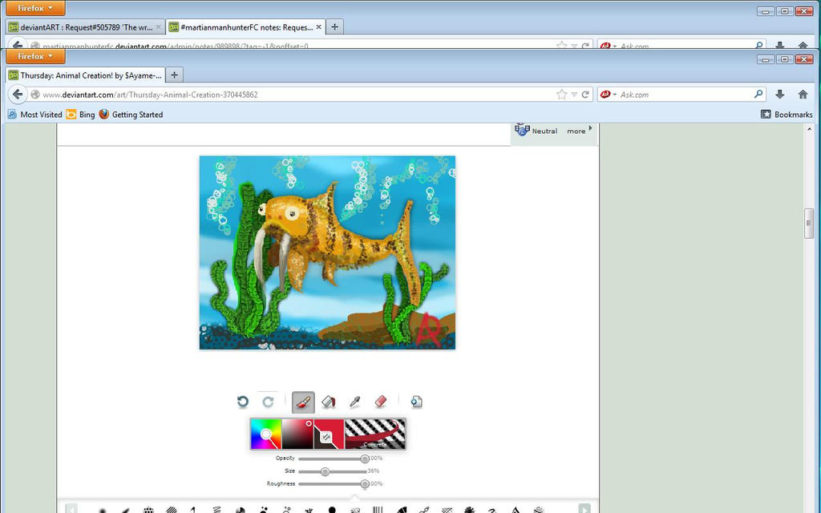Screen dimensions: 821x513
Task: Click the Opacity slider handle
Action: pyautogui.click(x=365, y=458)
